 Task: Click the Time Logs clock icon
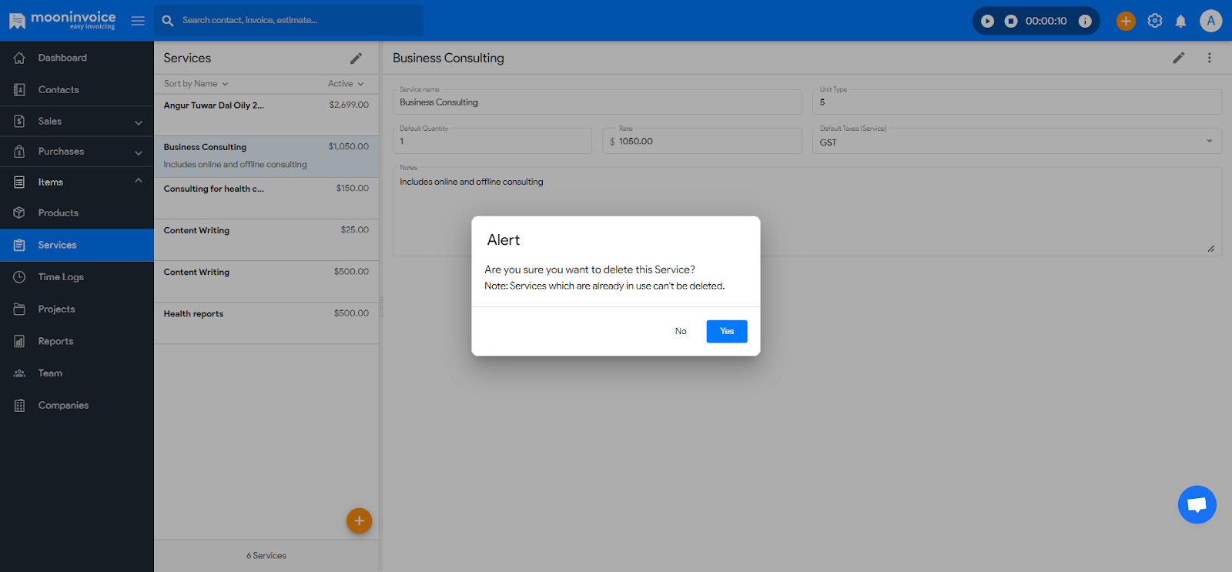[x=19, y=277]
